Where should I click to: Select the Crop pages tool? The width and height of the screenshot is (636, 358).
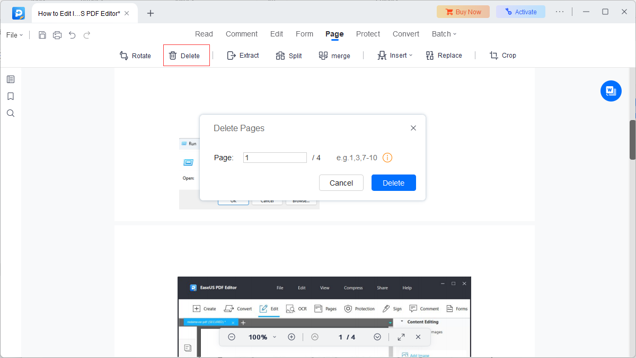tap(502, 55)
